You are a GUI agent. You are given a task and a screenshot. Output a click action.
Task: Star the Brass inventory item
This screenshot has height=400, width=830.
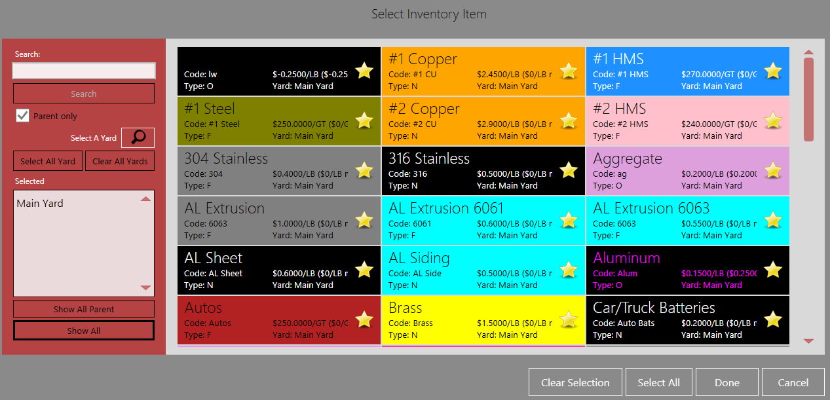(569, 319)
